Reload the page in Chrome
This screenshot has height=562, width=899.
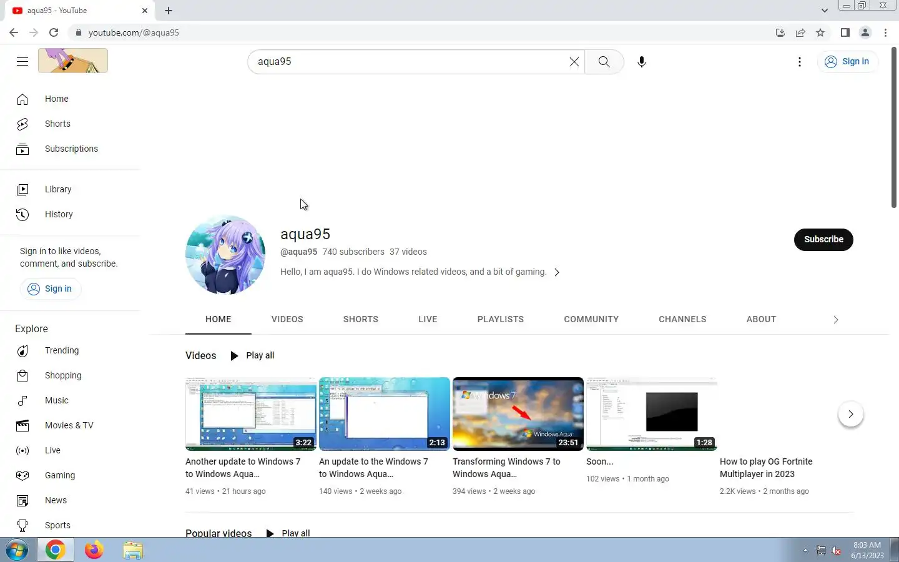(54, 32)
